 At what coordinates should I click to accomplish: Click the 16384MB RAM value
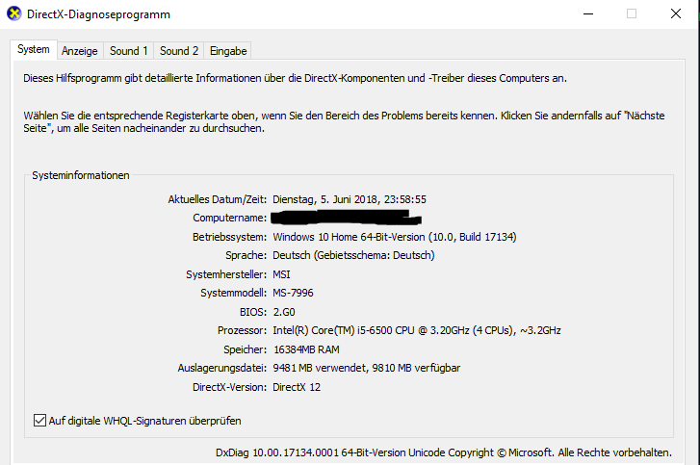point(306,349)
